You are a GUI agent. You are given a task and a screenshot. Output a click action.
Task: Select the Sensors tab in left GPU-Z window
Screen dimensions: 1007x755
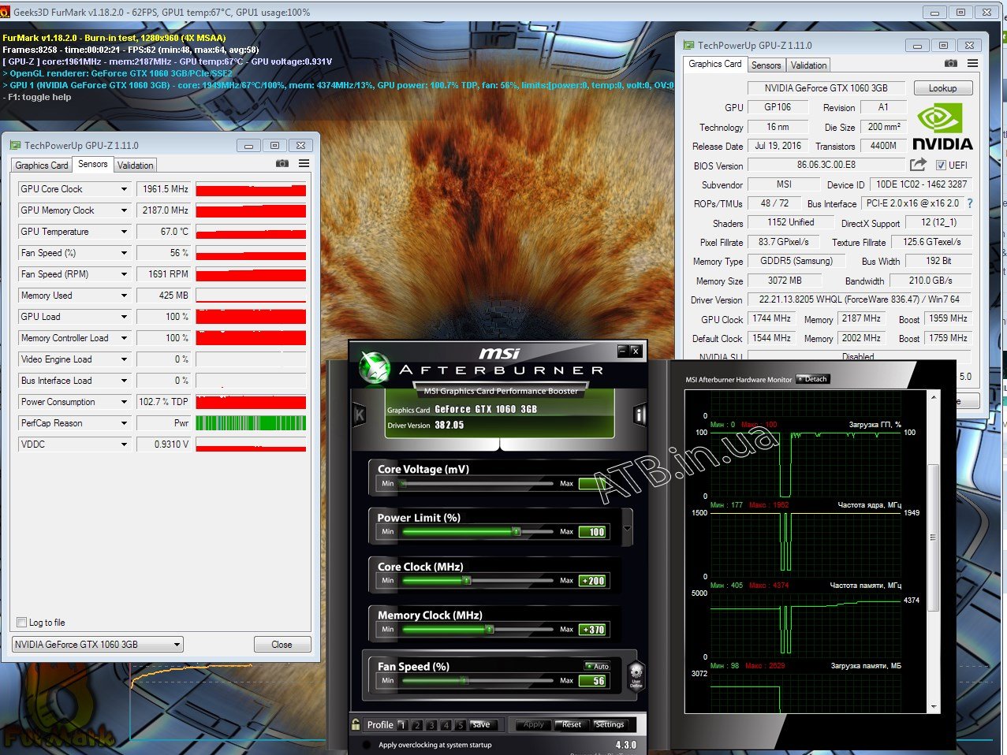coord(92,164)
